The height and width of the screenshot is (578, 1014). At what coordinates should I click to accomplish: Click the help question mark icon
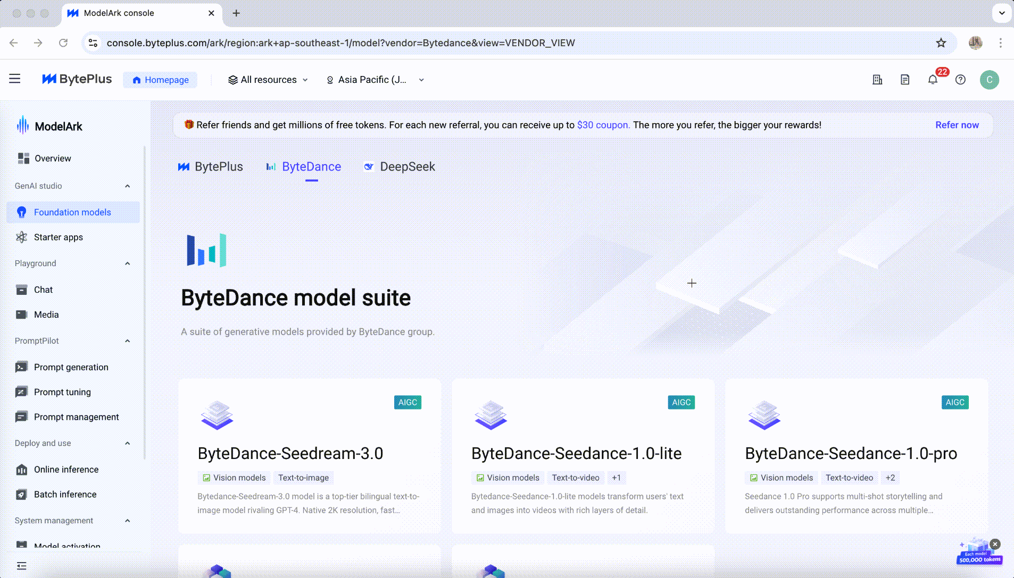[x=960, y=80]
